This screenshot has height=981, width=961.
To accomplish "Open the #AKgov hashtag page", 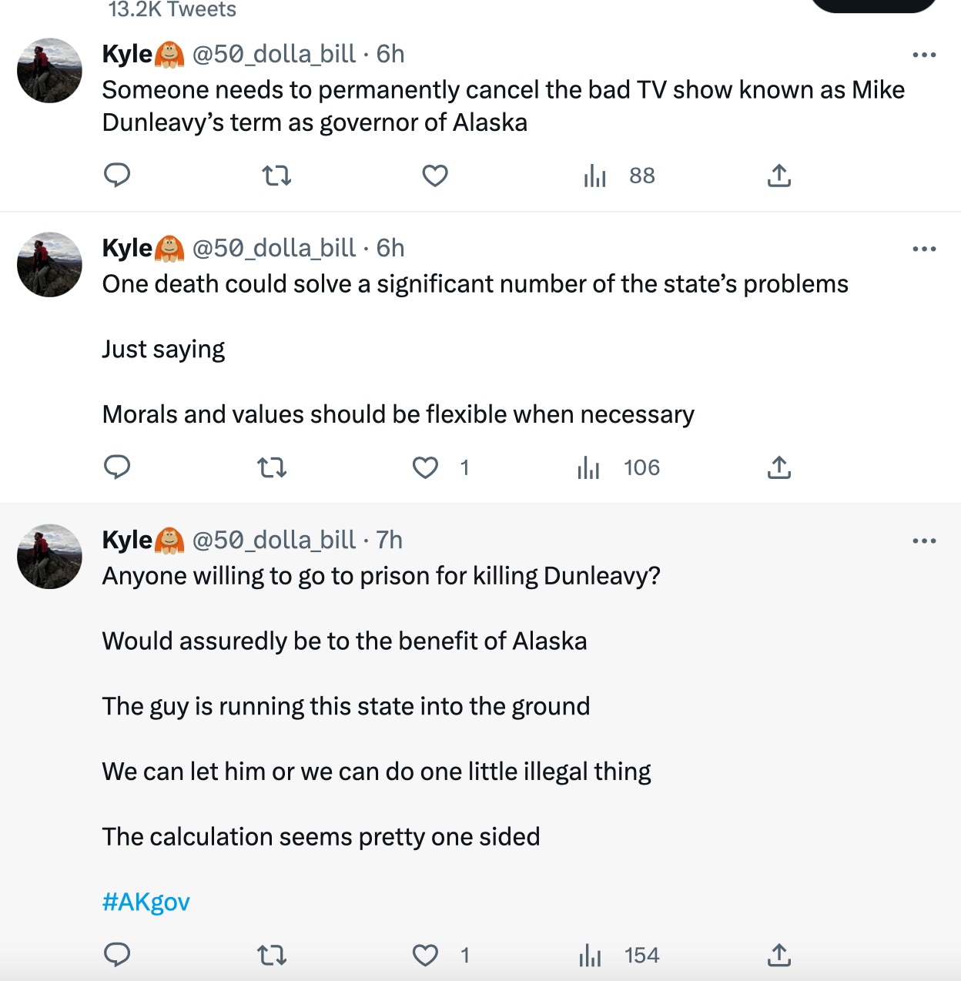I will [145, 901].
